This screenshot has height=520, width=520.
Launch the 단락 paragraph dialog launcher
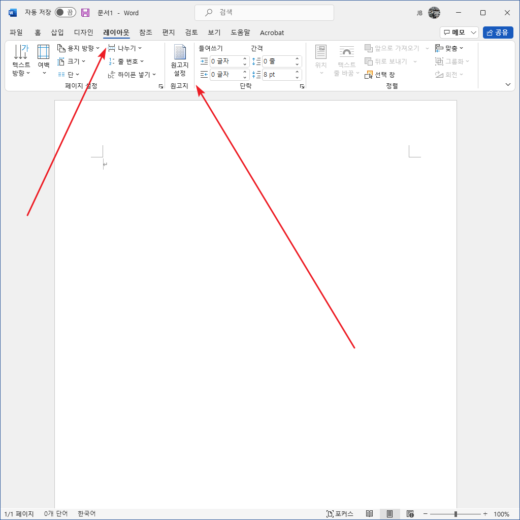[302, 86]
